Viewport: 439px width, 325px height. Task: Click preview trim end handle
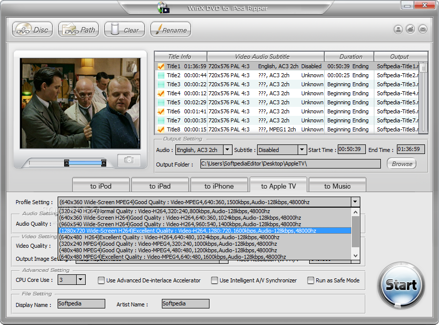pyautogui.click(x=104, y=163)
